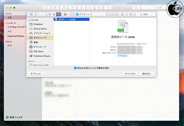Create a new note with compose icon
Image resolution: width=184 pixels, height=126 pixels.
72,8
